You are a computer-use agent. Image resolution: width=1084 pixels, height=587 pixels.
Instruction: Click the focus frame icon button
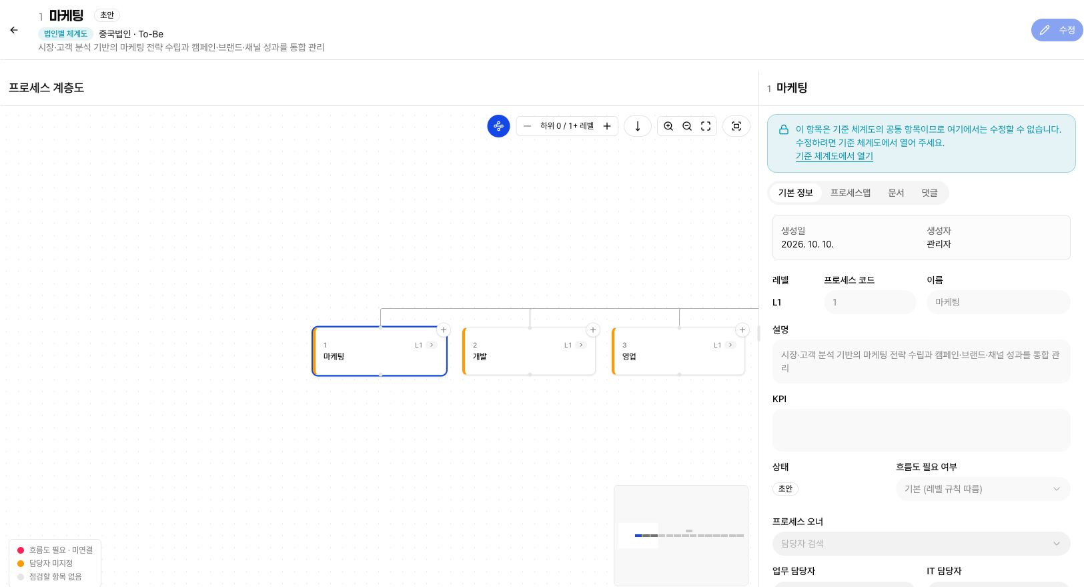pos(736,126)
